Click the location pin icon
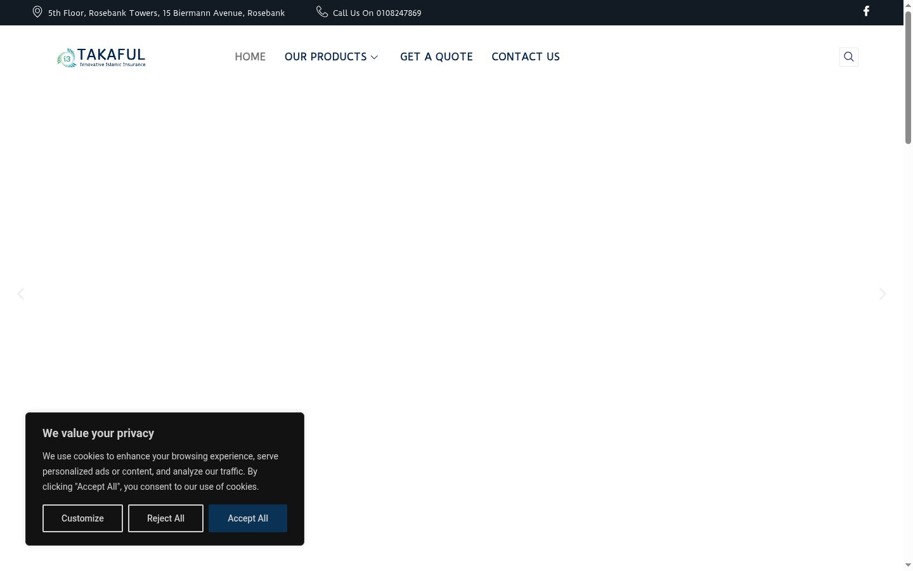Screen dimensions: 913x571 (x=37, y=12)
